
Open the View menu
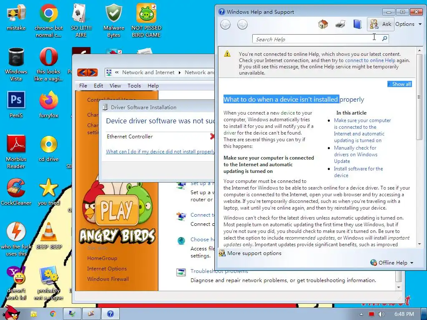115,86
